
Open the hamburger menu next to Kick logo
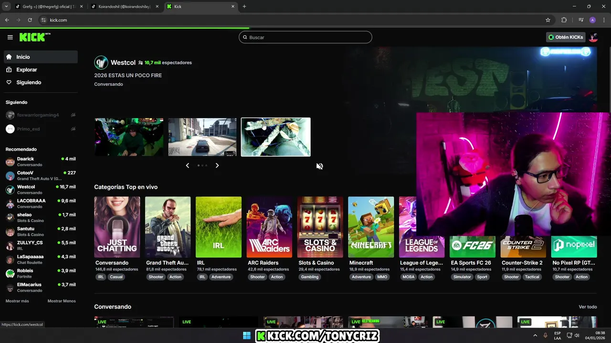click(10, 37)
